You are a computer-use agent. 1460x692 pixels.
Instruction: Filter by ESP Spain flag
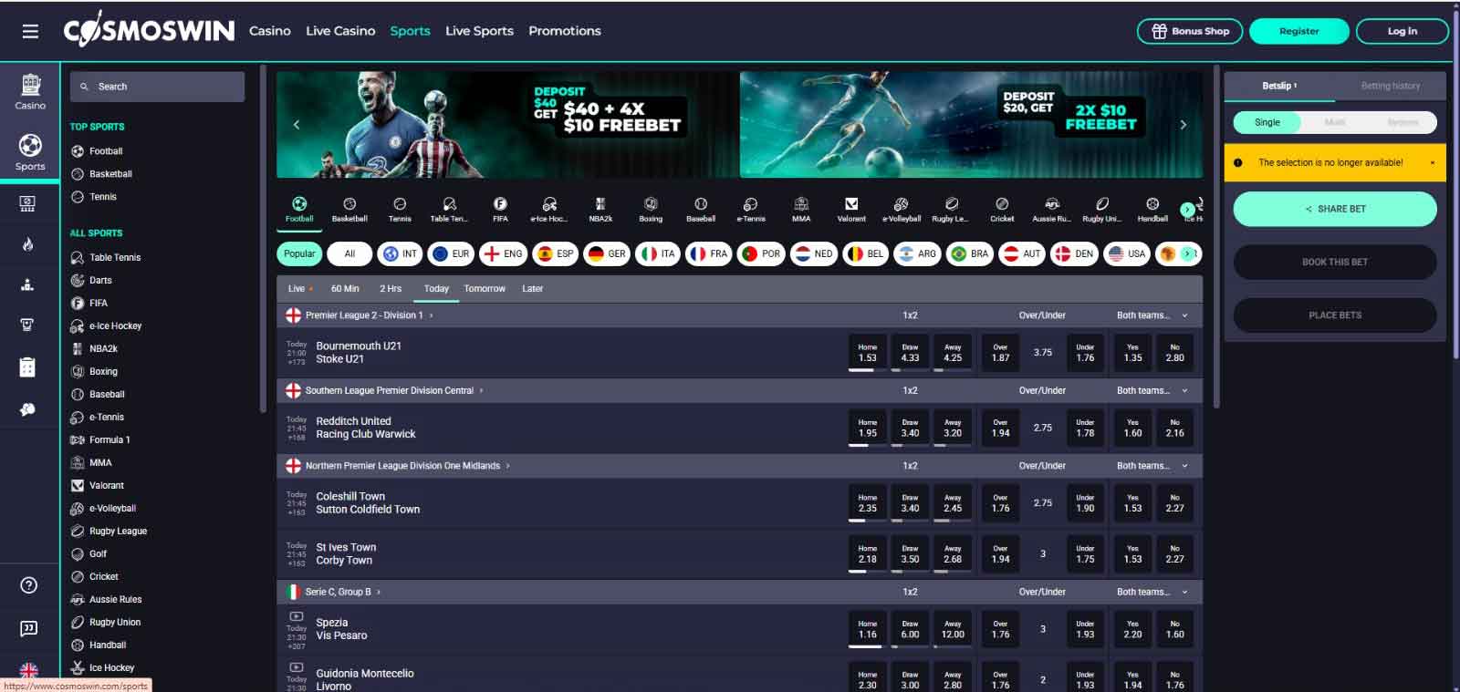pos(555,253)
